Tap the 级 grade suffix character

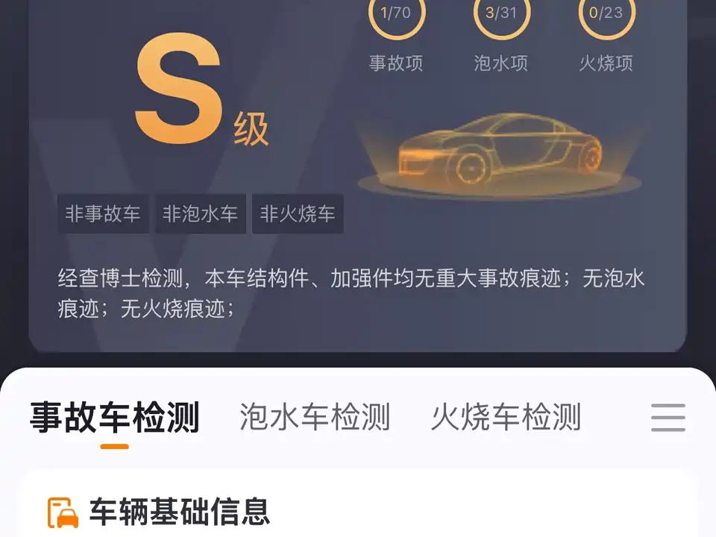pyautogui.click(x=251, y=129)
